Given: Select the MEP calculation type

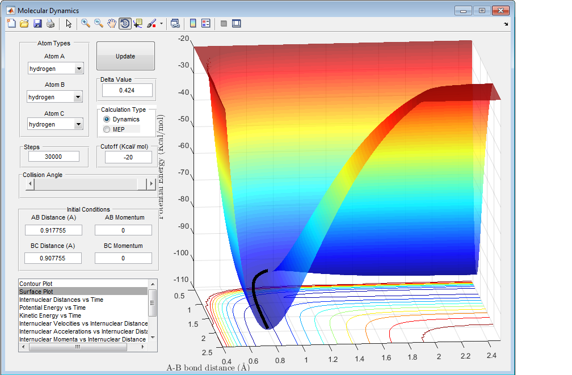Looking at the screenshot, I should click(x=107, y=130).
